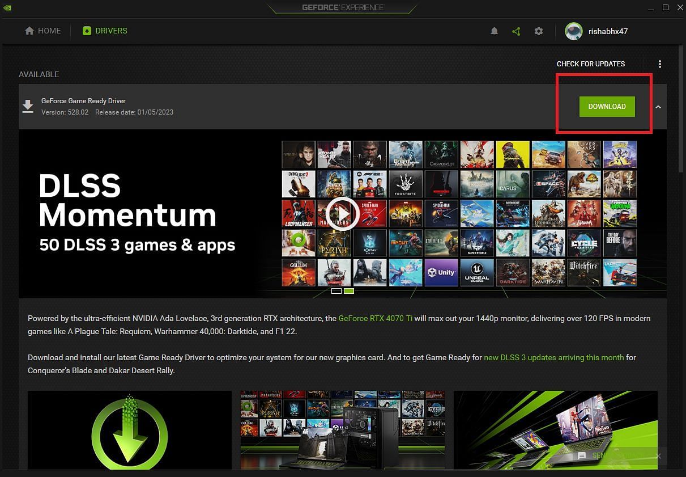Open the Home tab
This screenshot has width=686, height=477.
tap(42, 31)
